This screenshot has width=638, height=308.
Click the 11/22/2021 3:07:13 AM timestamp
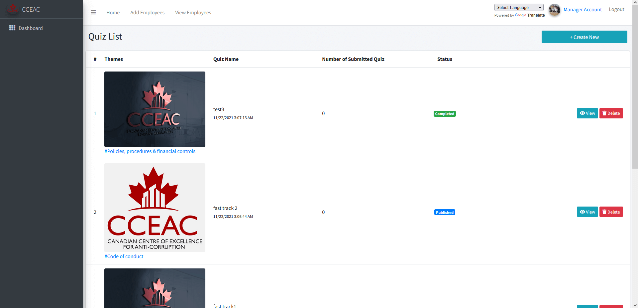233,118
